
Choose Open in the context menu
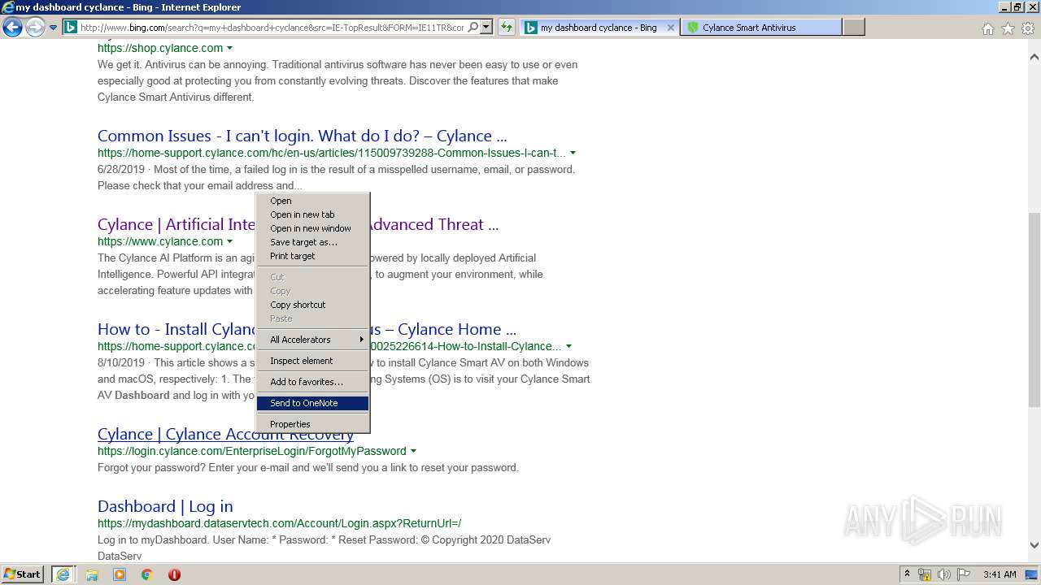312,201
